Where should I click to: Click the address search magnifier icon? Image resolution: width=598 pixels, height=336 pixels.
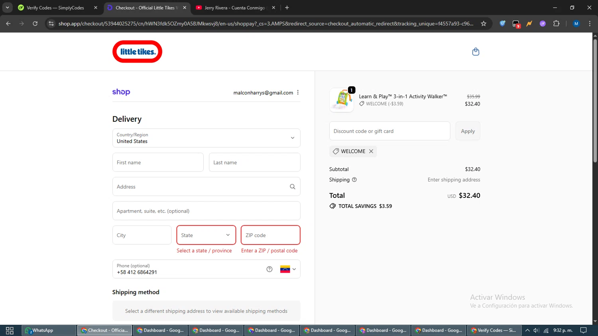pos(293,187)
